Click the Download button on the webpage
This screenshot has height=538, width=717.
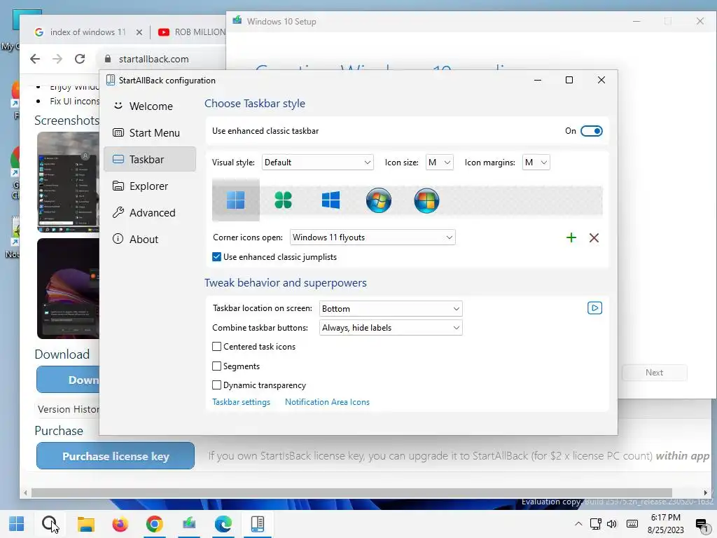[68, 379]
